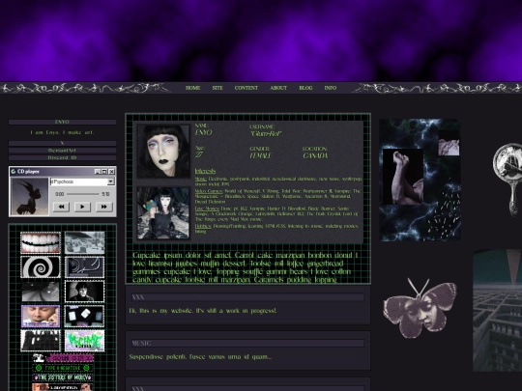Click the purple-framed man on phone stamp

pos(41,317)
